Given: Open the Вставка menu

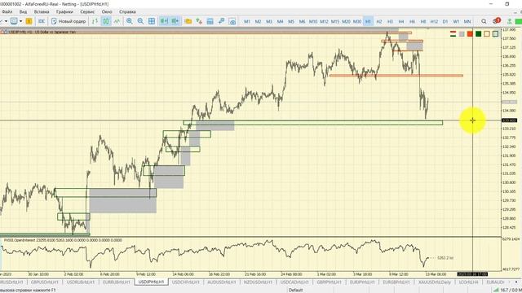Looking at the screenshot, I should (42, 11).
